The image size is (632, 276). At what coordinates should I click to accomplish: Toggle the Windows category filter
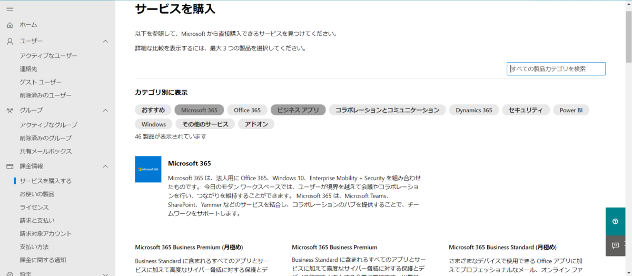click(154, 124)
